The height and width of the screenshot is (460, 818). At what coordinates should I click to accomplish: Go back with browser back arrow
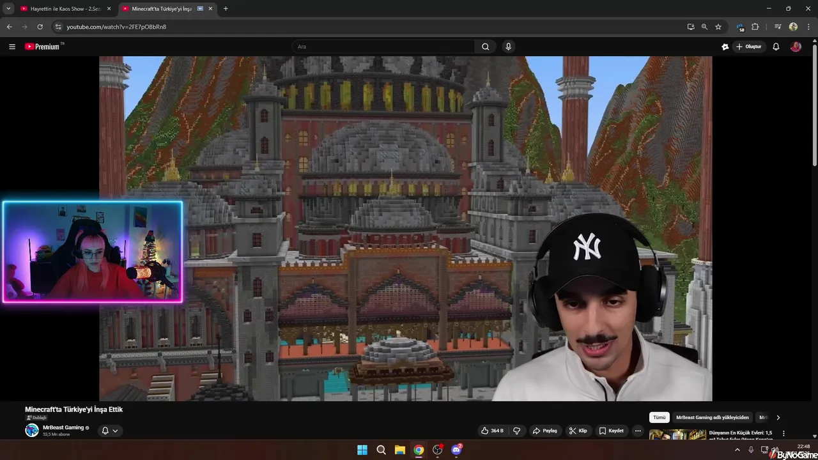9,27
